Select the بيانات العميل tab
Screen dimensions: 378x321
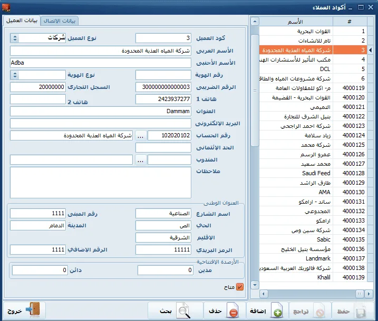(x=22, y=21)
